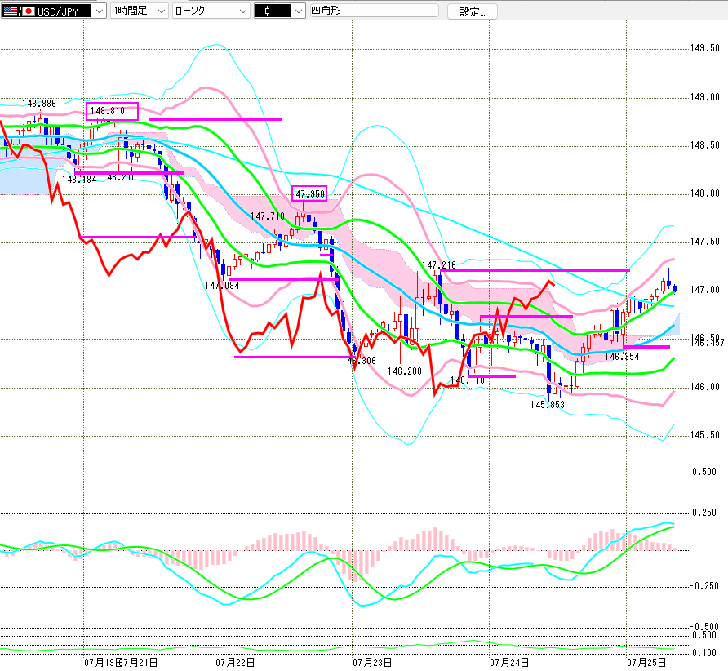Click the 147.718 price label

pyautogui.click(x=268, y=216)
